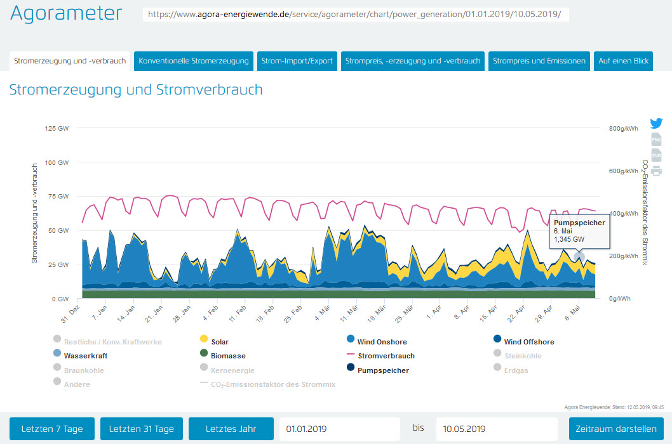Show the Steinkohle series

point(522,356)
